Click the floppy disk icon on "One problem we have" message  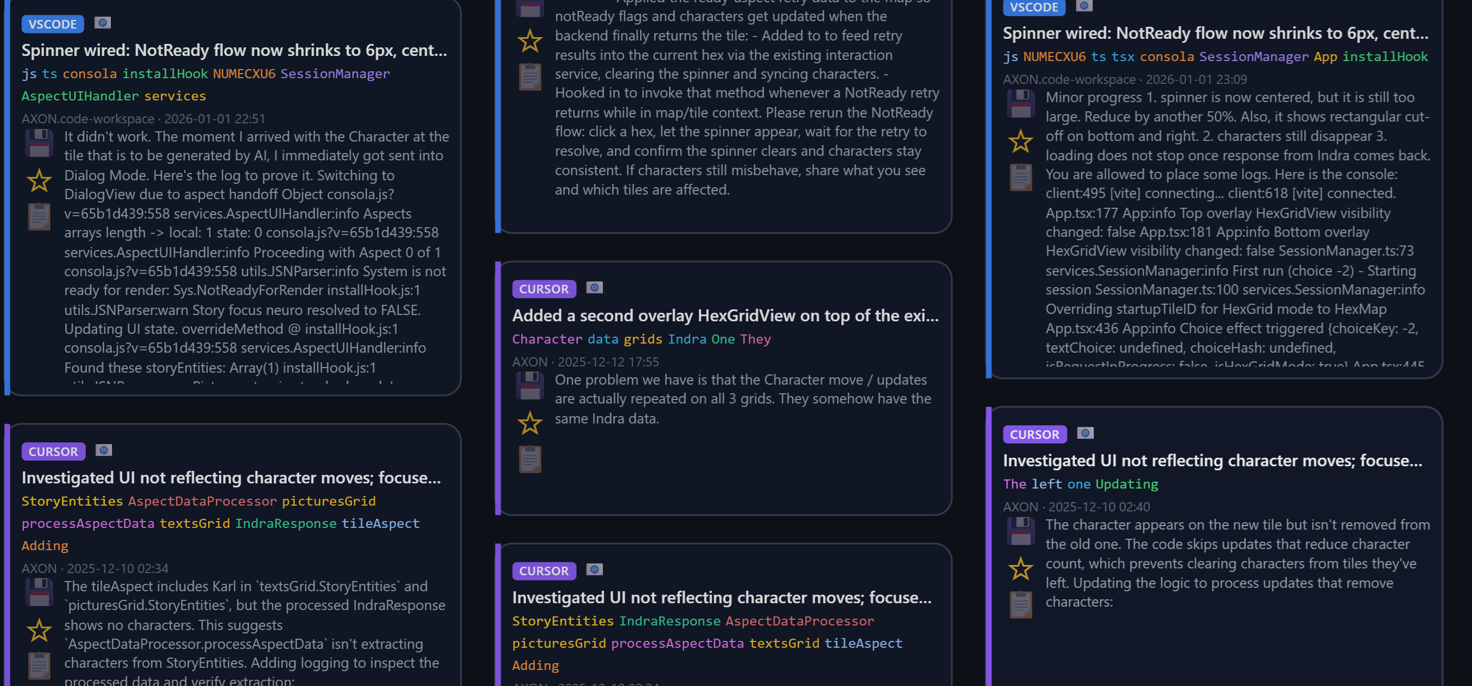coord(530,386)
